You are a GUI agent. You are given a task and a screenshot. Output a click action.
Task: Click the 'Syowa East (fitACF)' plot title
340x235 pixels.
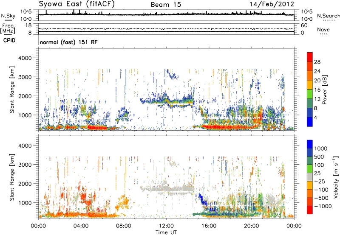(x=77, y=4)
